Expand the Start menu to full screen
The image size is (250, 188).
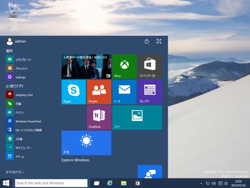(159, 42)
